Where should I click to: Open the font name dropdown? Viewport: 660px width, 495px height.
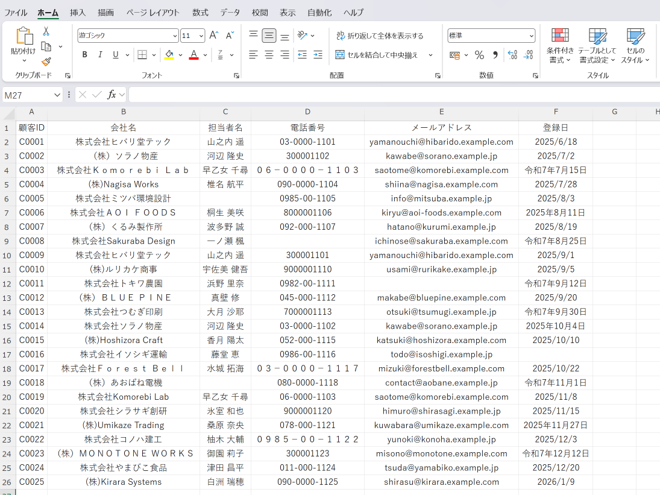[x=175, y=36]
